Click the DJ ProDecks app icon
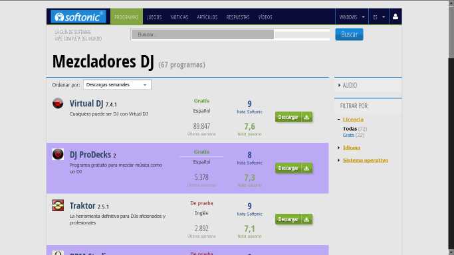The width and height of the screenshot is (454, 255). pyautogui.click(x=58, y=154)
